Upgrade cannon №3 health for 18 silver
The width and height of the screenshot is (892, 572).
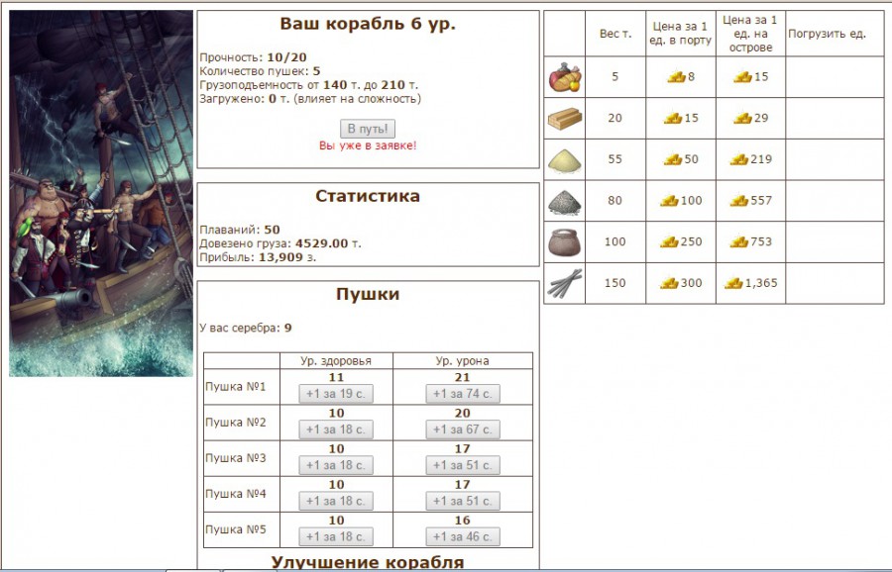pyautogui.click(x=336, y=465)
